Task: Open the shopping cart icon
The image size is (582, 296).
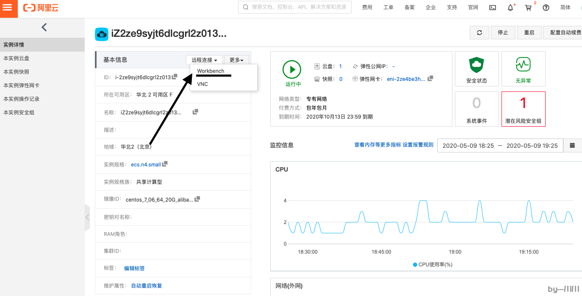Action: (528, 8)
